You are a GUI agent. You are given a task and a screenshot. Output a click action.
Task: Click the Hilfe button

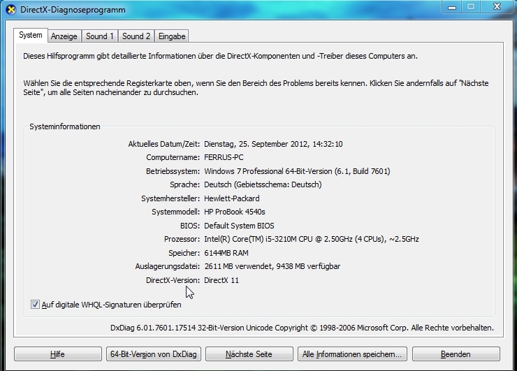[58, 354]
